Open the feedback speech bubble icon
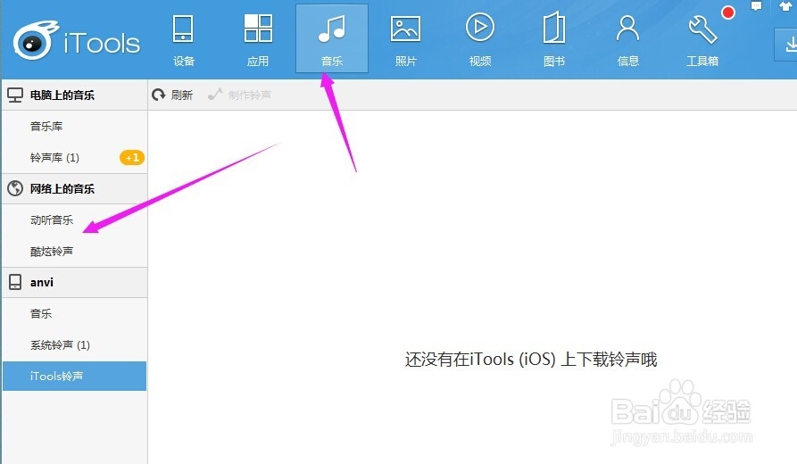Viewport: 797px width, 464px height. 756,6
